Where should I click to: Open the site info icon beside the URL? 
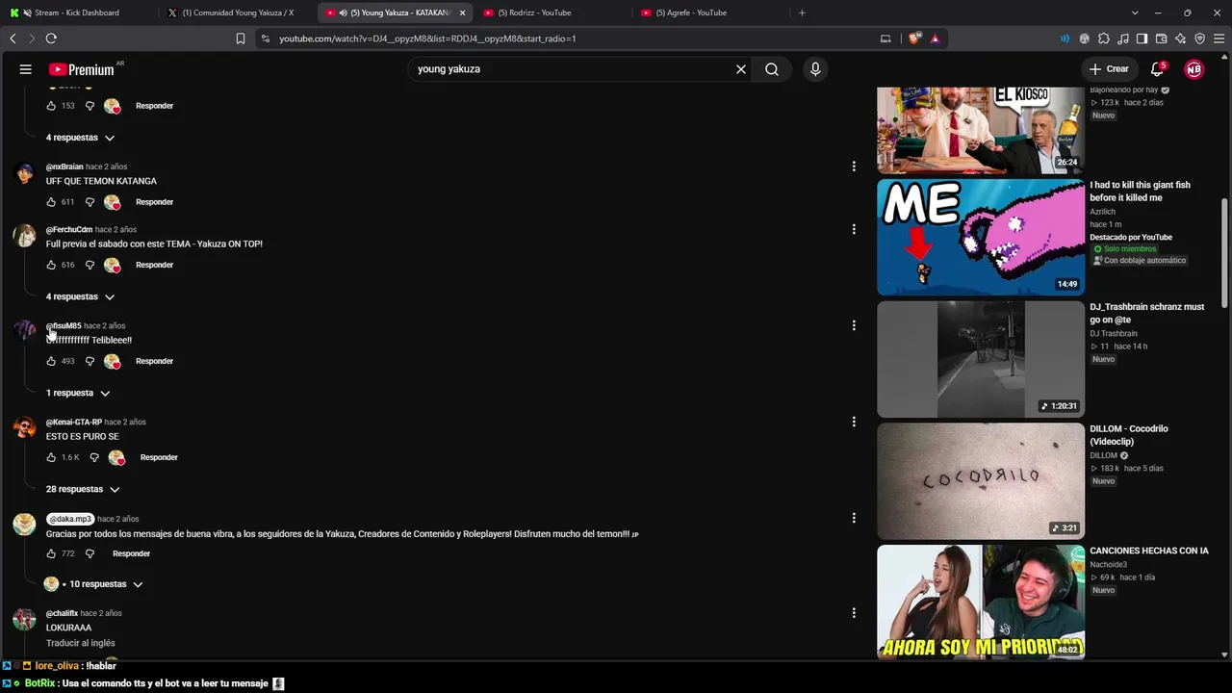click(266, 38)
